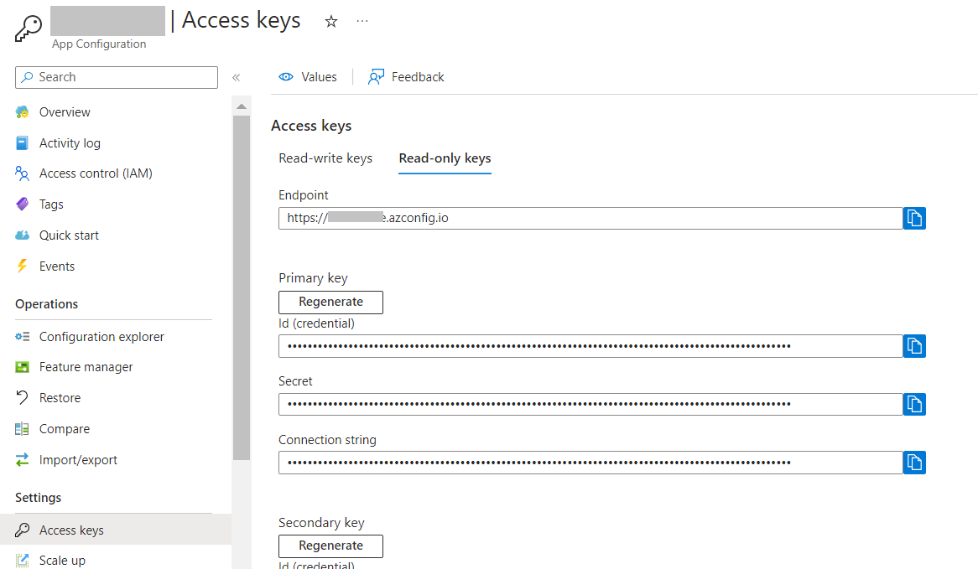Click the primary Id (credential) field
Viewport: 978px width, 569px height.
[x=590, y=346]
